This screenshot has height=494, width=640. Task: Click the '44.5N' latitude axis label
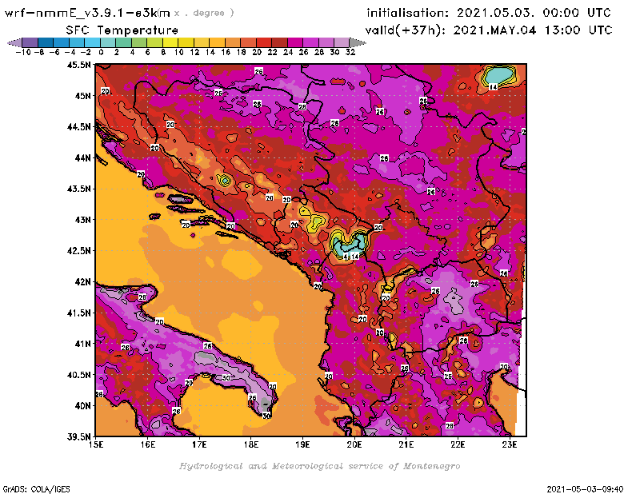tap(78, 127)
